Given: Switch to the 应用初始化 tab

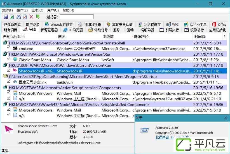Looking at the screenshot, I should tap(217, 30).
